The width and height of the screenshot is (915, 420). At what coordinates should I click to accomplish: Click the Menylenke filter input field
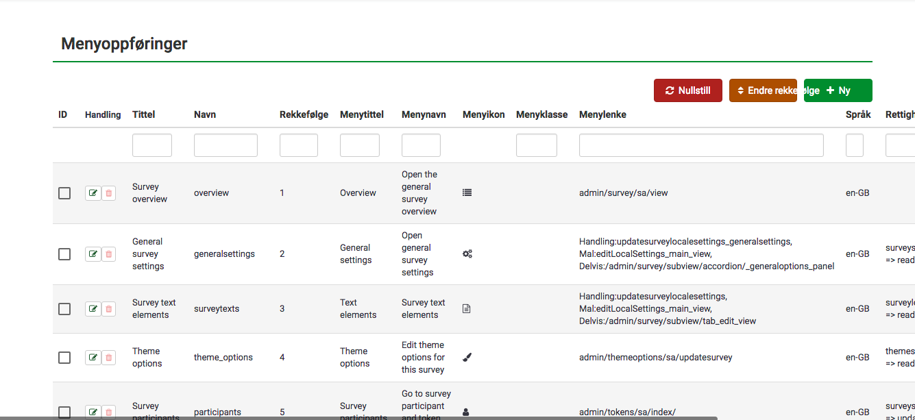[700, 145]
